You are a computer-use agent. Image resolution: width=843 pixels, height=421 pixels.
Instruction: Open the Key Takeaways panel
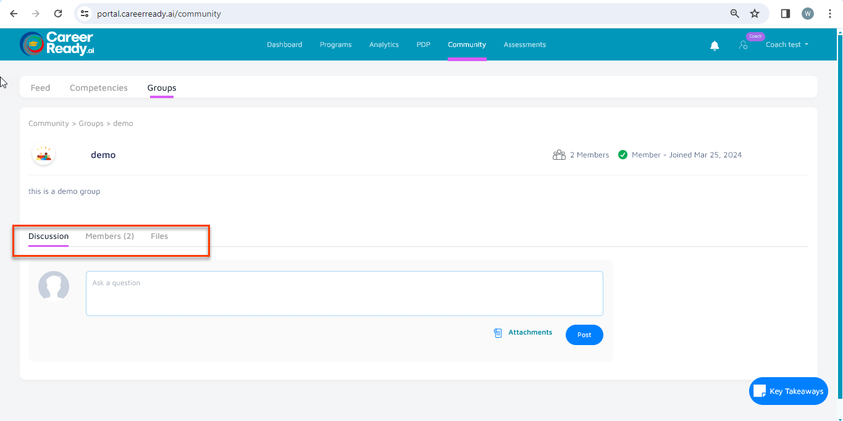click(788, 391)
